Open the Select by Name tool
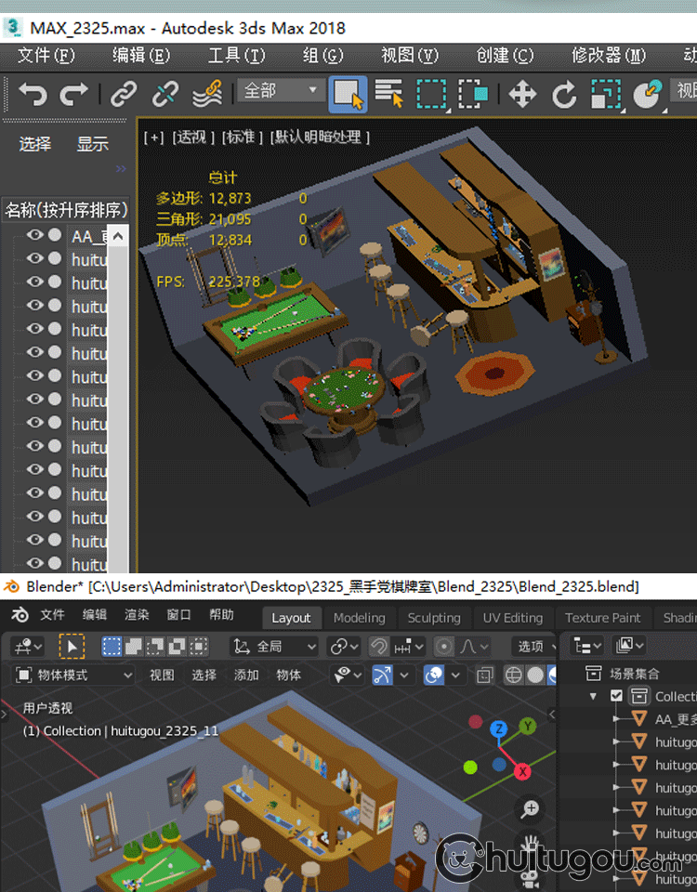697x892 pixels. coord(388,94)
